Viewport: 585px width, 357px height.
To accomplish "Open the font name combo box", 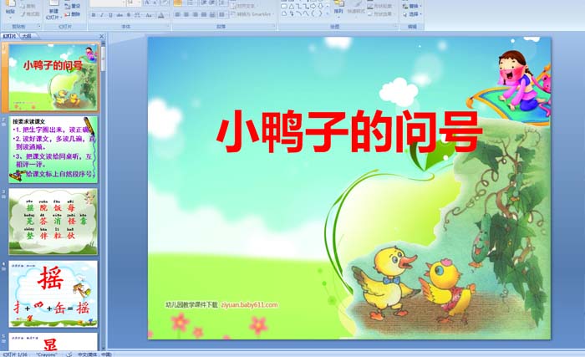I will [108, 3].
